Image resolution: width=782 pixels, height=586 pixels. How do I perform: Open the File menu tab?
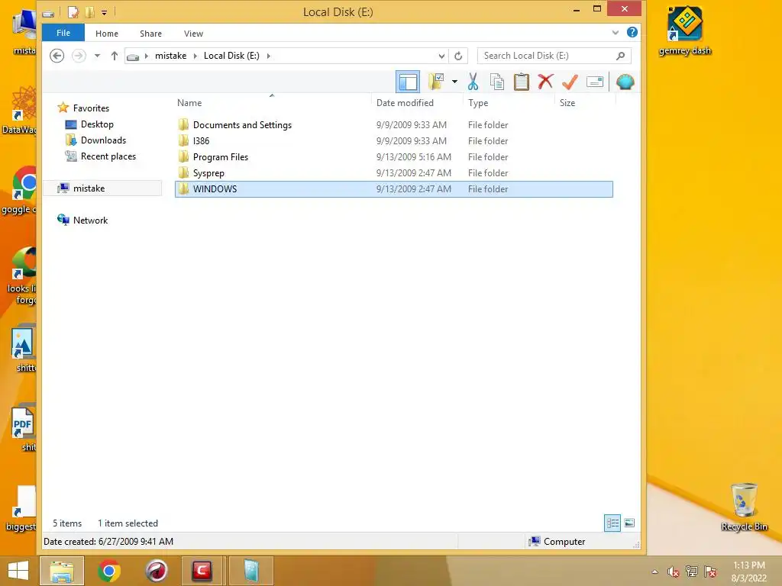coord(63,33)
